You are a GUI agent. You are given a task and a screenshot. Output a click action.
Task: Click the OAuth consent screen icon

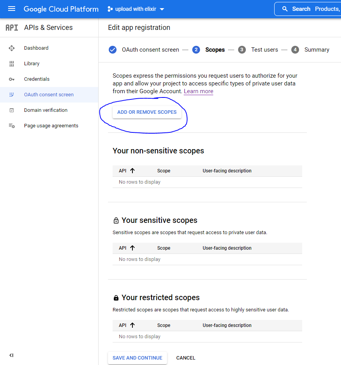[12, 95]
